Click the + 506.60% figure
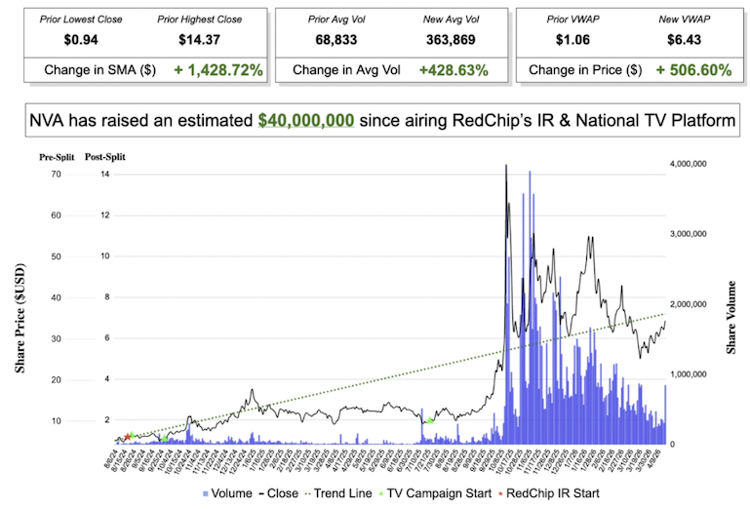 tap(693, 70)
